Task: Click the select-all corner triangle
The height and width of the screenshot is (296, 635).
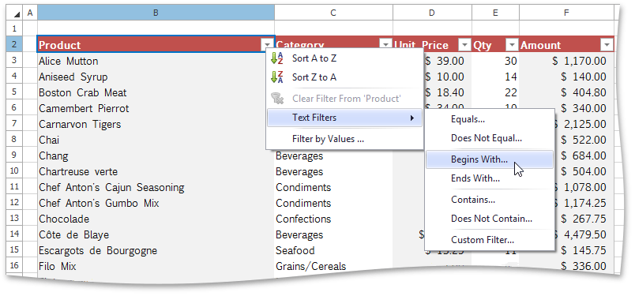Action: (17, 14)
